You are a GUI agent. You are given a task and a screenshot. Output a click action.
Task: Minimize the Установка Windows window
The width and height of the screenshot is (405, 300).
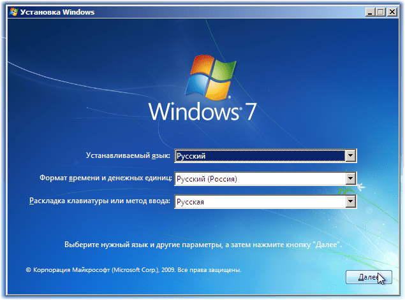pos(370,12)
